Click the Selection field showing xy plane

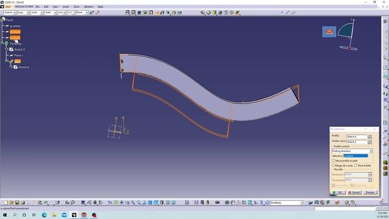tap(356, 156)
